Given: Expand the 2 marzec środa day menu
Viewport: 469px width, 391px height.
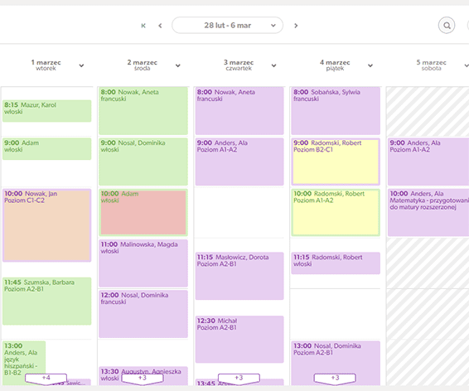Looking at the screenshot, I should 177,65.
